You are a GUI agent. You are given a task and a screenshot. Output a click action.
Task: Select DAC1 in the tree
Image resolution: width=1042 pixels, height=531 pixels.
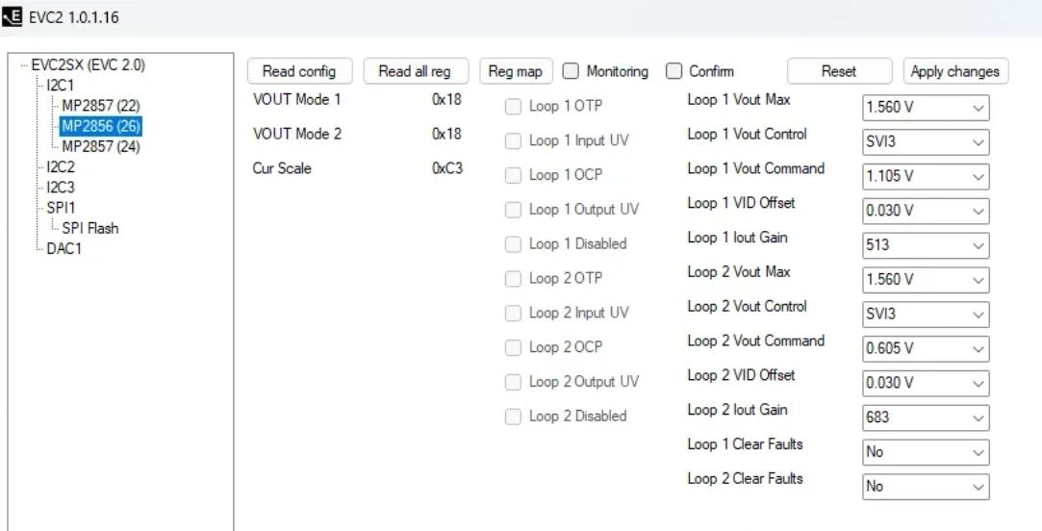64,248
